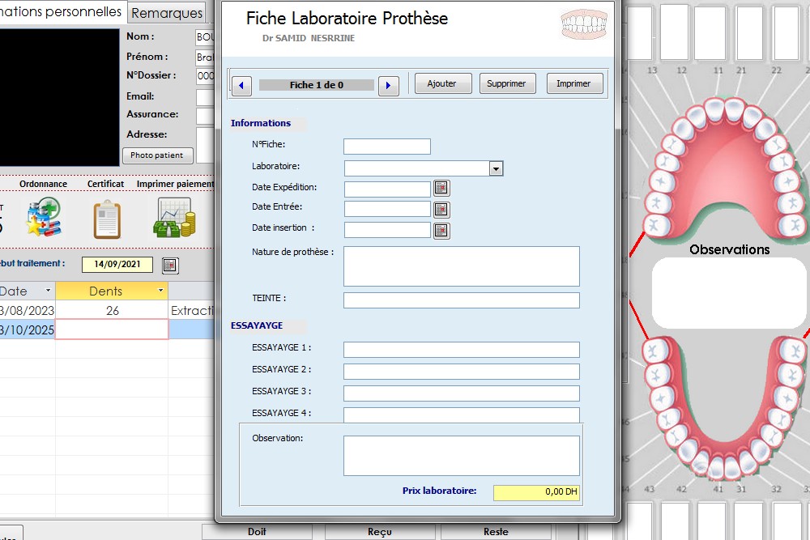Viewport: 810px width, 540px height.
Task: Open the Certificat clipboard icon
Action: (x=107, y=219)
